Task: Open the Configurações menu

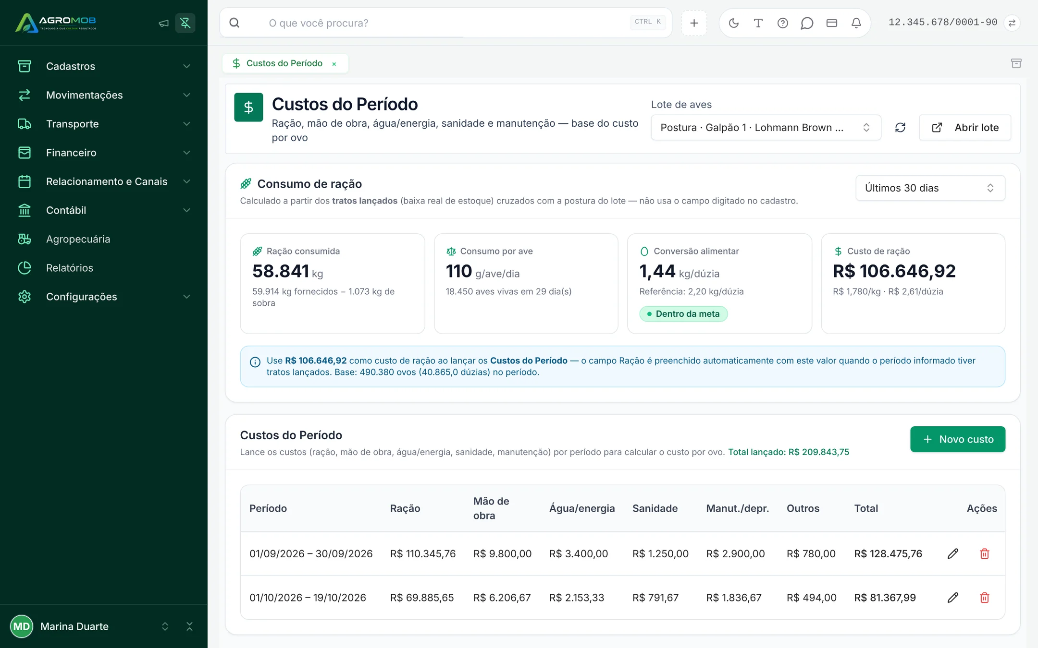Action: [104, 297]
